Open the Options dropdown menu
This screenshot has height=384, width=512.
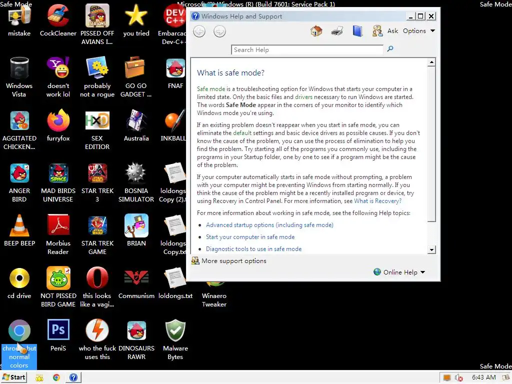(x=419, y=31)
